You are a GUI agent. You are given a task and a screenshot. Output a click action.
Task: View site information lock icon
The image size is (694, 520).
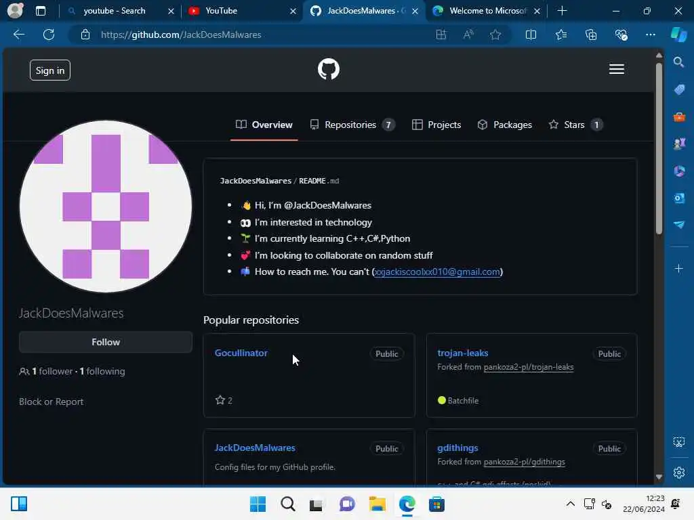pyautogui.click(x=85, y=35)
